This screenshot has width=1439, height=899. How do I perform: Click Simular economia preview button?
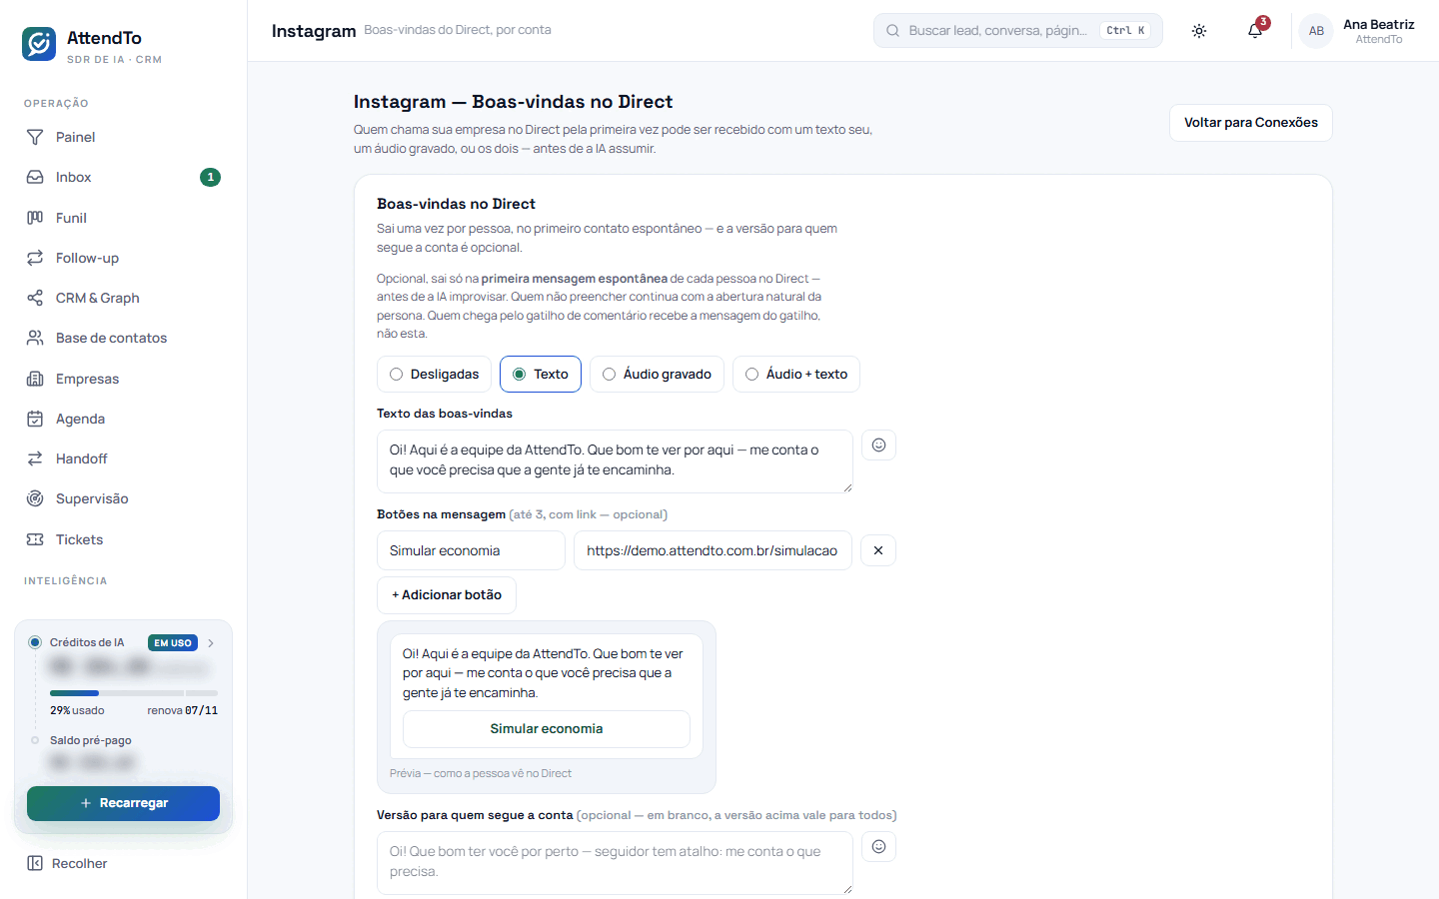[x=547, y=729]
